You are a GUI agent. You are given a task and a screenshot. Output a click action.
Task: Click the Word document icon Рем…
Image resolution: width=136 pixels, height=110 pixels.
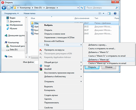pyautogui.click(x=32, y=34)
